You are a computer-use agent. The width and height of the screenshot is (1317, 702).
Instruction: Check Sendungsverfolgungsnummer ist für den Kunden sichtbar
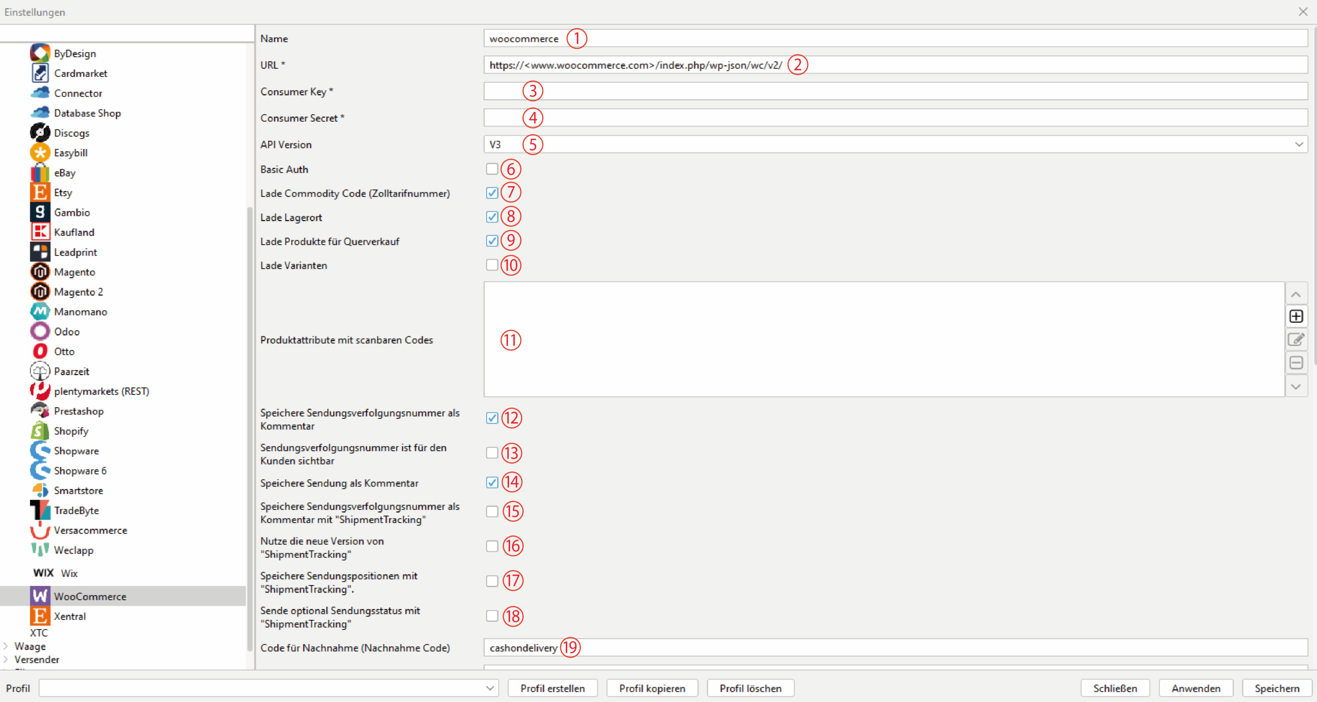click(x=492, y=453)
